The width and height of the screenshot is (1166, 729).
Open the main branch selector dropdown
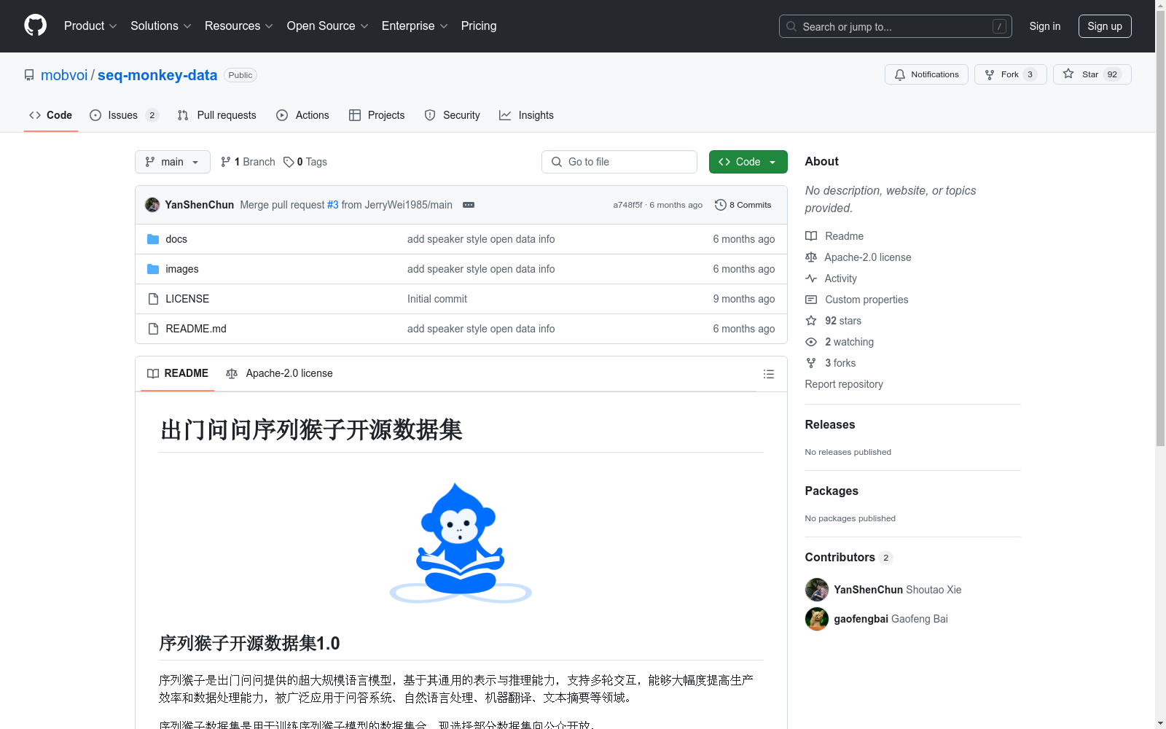173,162
